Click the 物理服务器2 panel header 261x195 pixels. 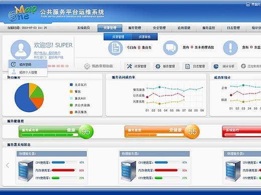coord(155,153)
